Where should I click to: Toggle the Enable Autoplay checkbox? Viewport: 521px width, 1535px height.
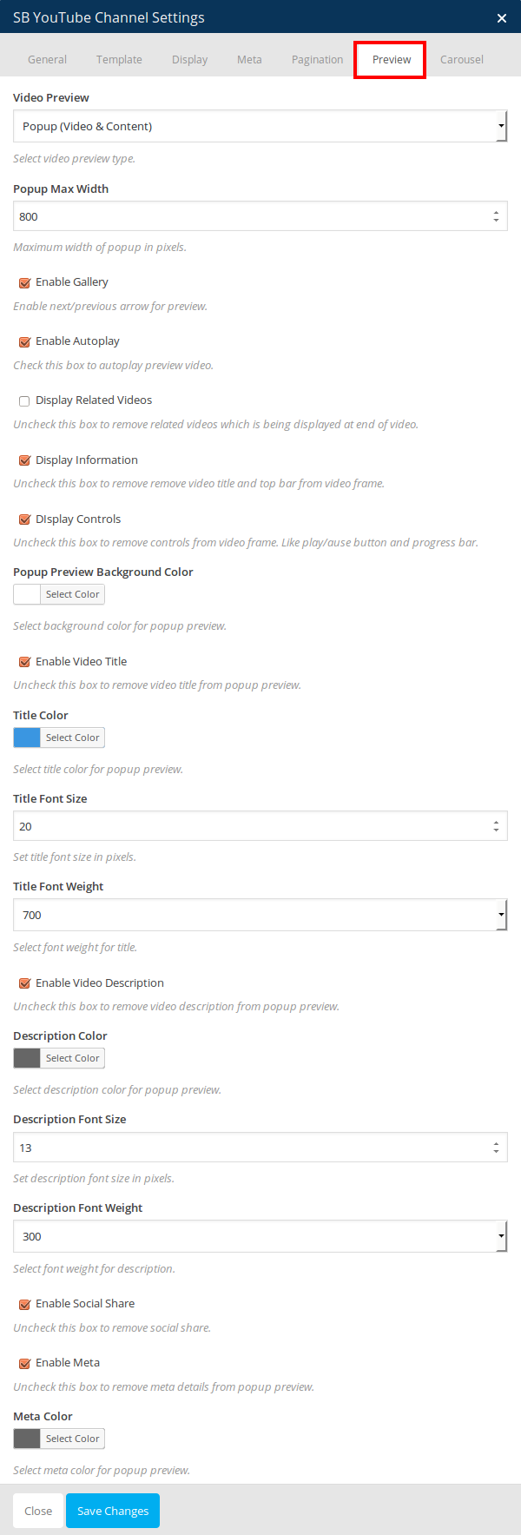25,341
